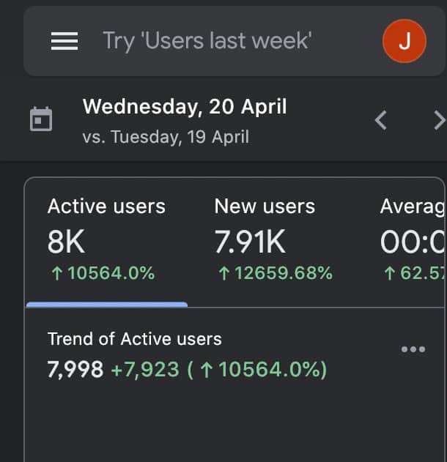Click the search field 'Users last week'
Image resolution: width=447 pixels, height=462 pixels.
tap(207, 41)
